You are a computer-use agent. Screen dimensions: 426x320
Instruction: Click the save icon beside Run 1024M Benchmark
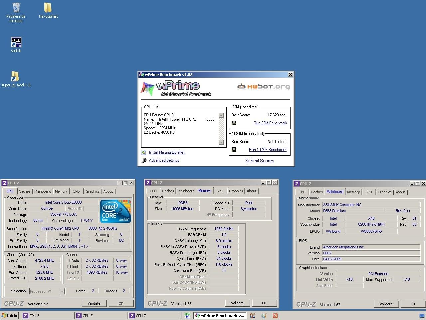[234, 150]
